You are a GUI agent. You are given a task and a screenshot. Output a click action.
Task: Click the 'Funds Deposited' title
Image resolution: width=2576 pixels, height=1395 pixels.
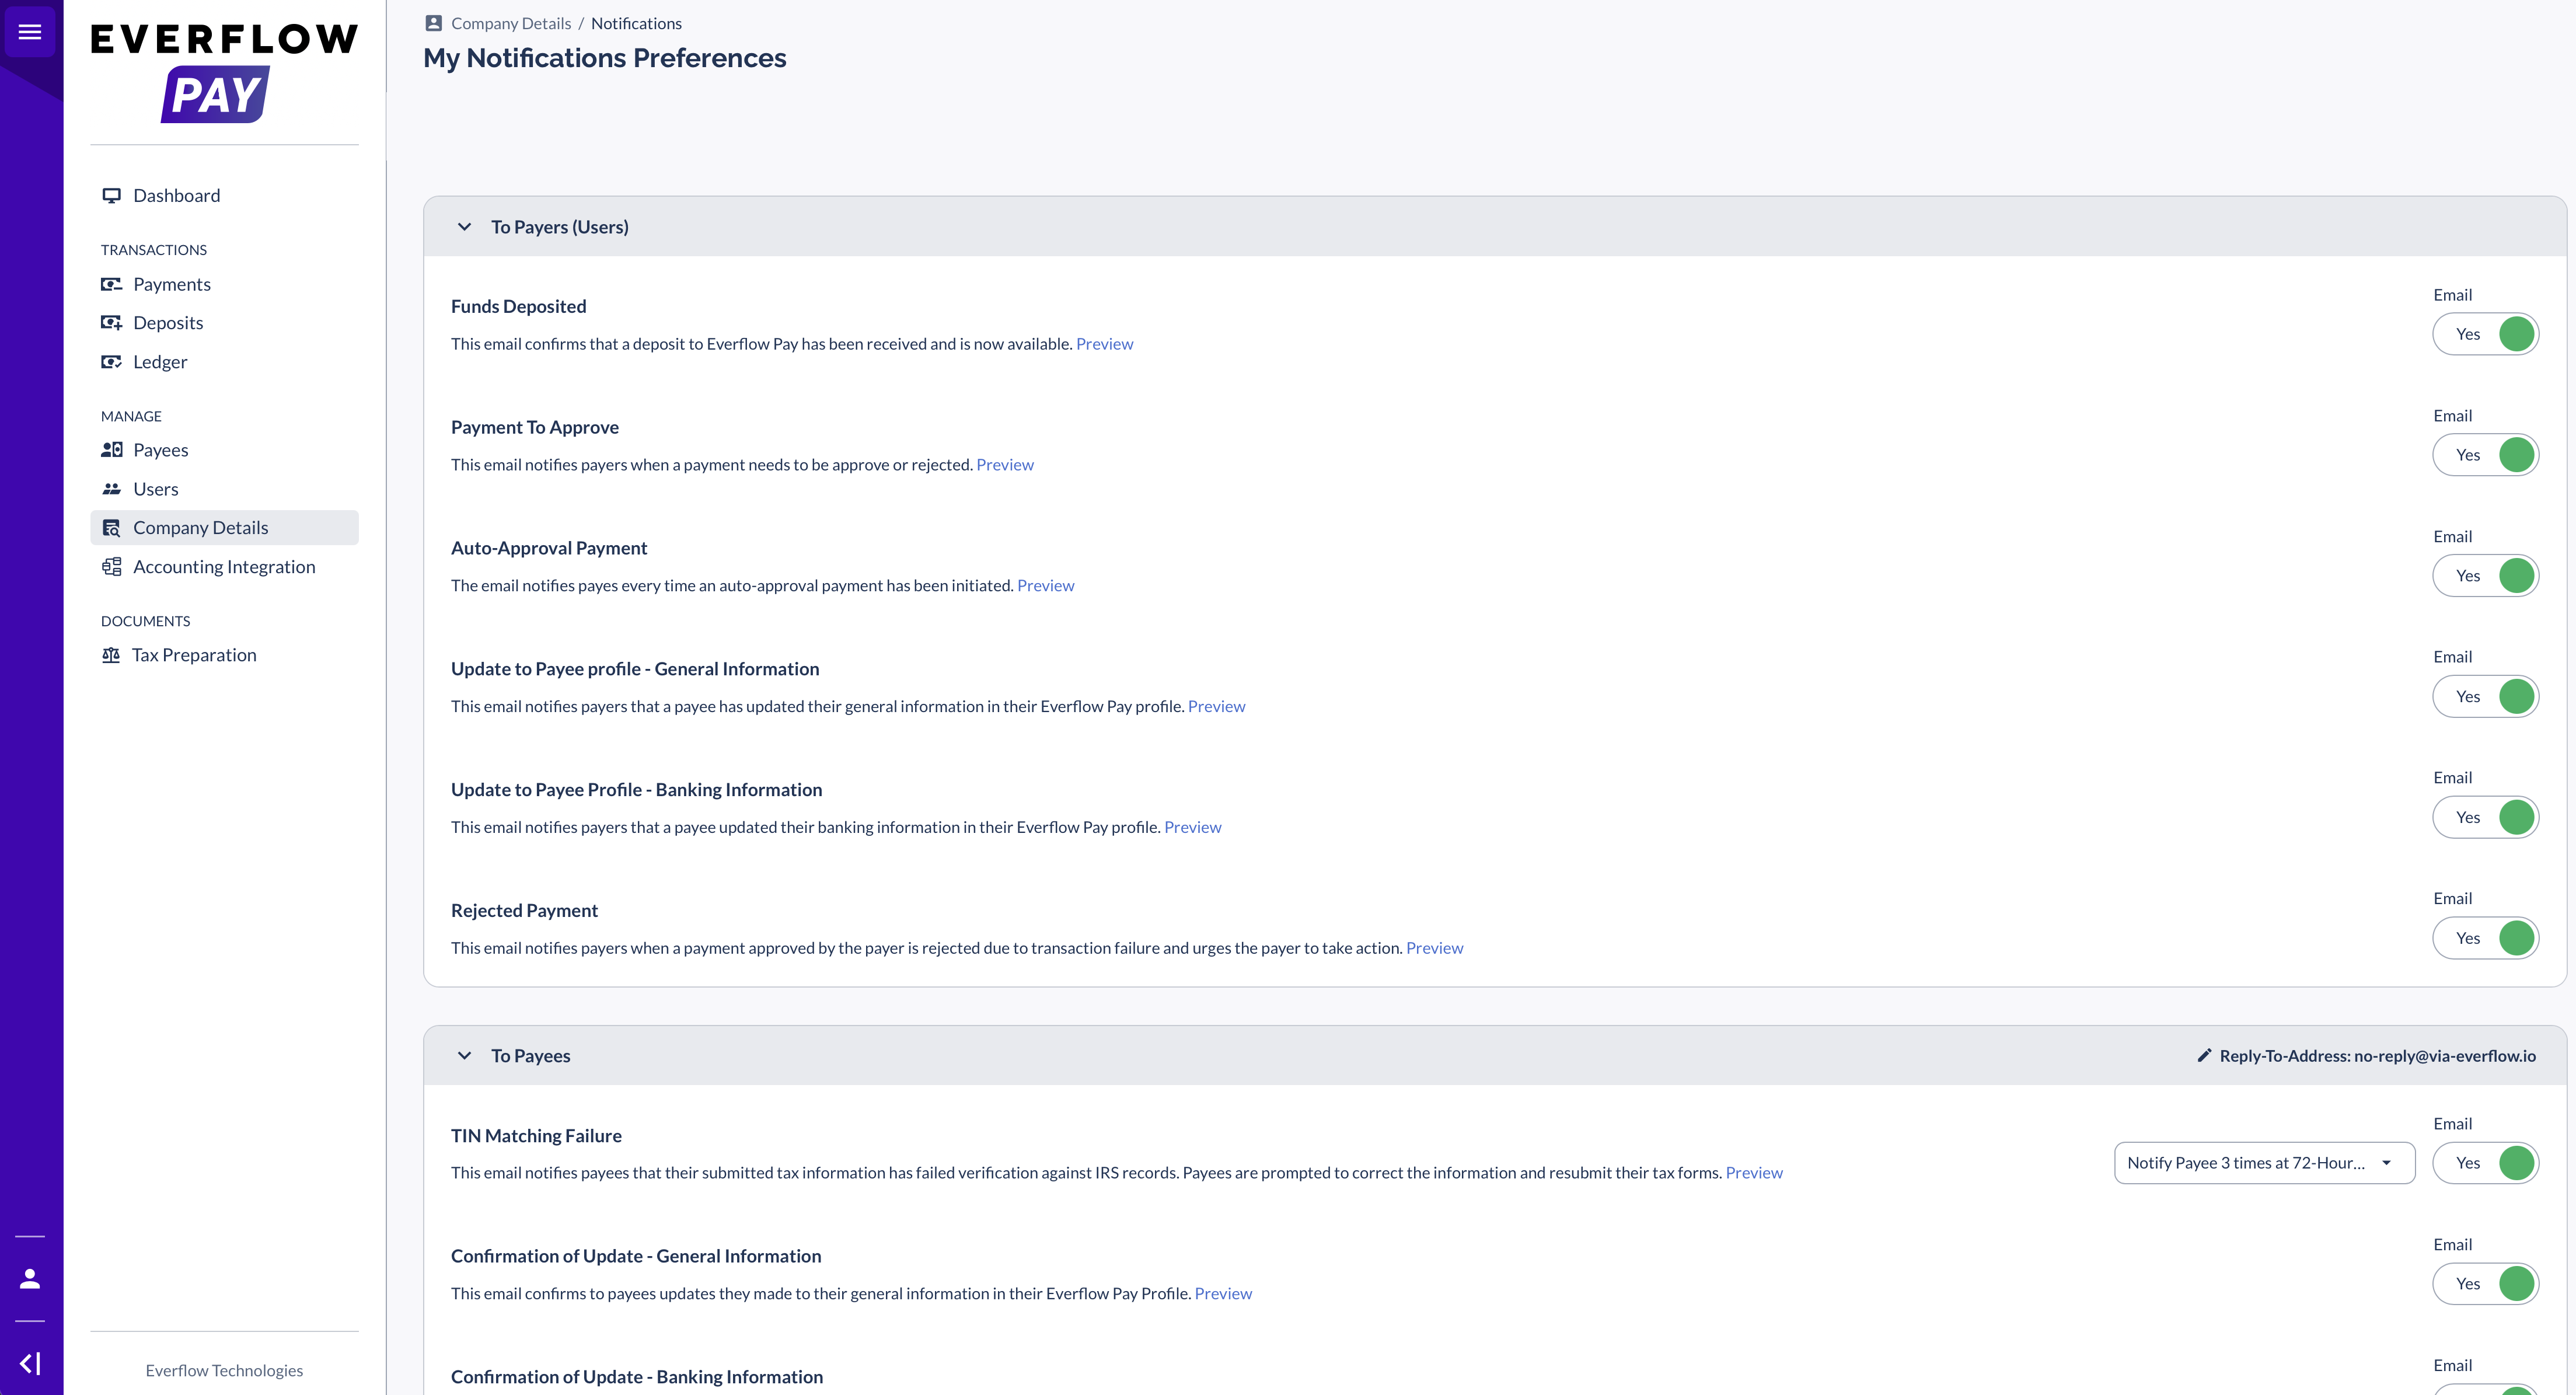pos(518,307)
